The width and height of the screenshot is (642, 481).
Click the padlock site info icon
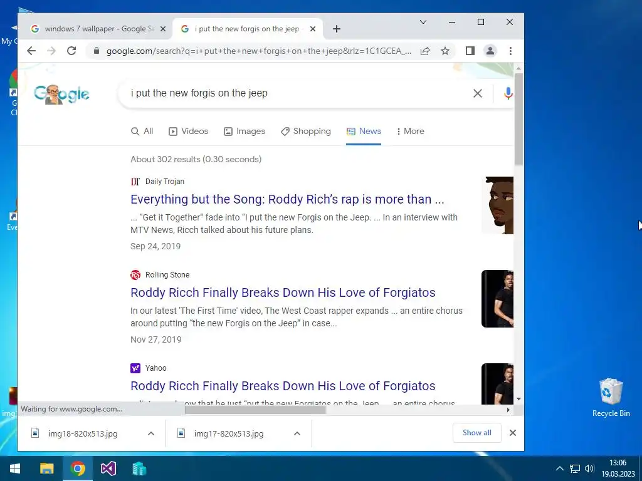point(97,51)
